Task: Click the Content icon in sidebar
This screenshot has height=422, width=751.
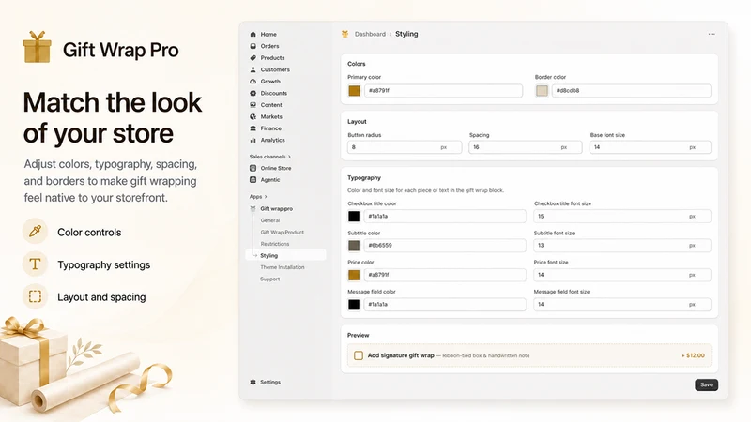Action: (x=253, y=105)
